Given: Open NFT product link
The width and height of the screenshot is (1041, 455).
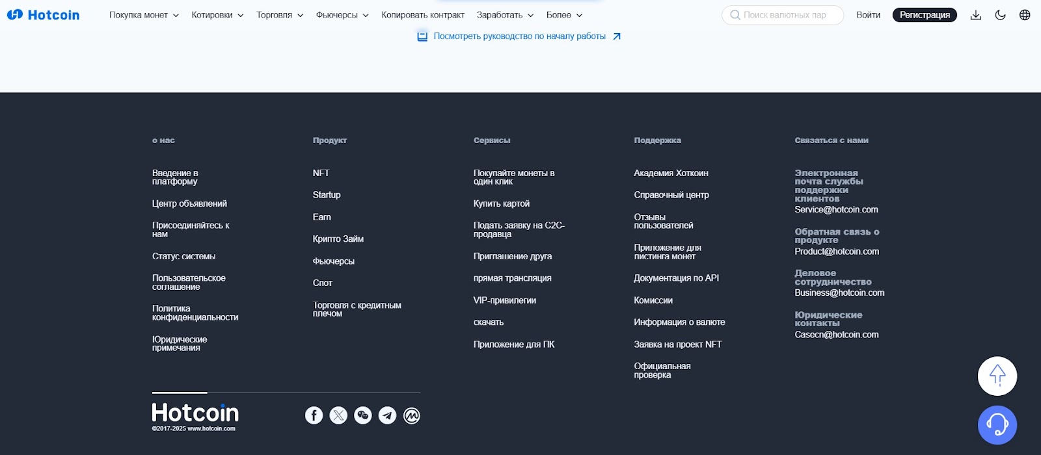Looking at the screenshot, I should [321, 173].
